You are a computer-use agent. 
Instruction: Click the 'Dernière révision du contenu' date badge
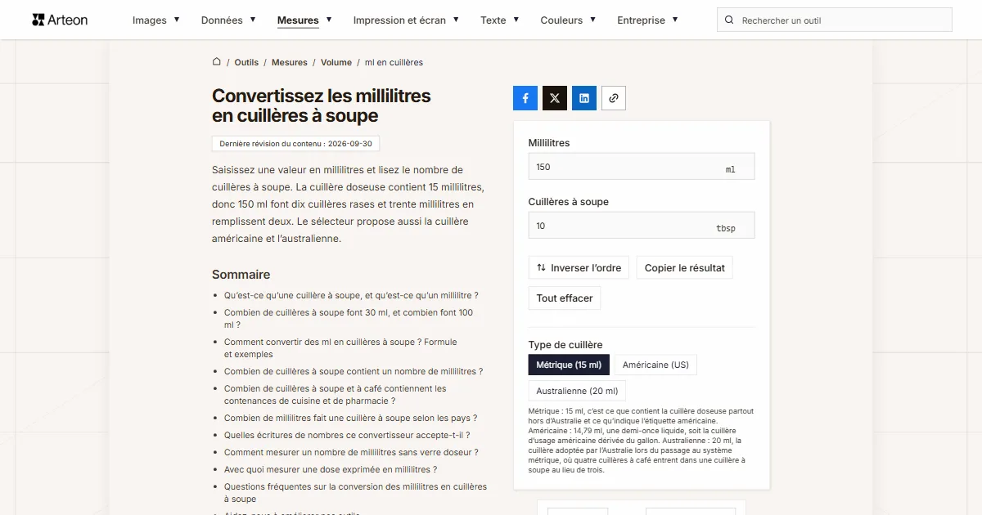(x=295, y=144)
